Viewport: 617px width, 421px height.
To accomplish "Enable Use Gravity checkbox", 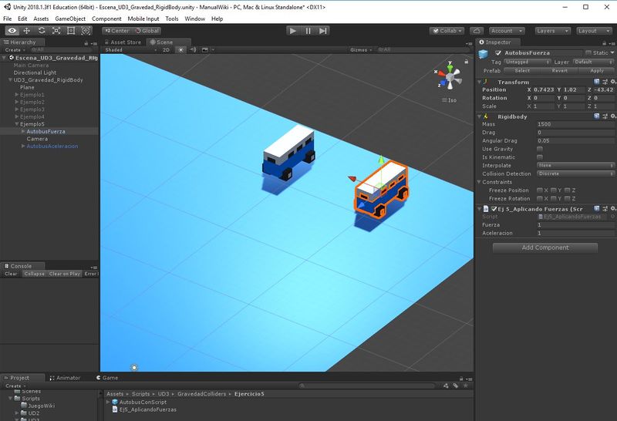I will (540, 149).
